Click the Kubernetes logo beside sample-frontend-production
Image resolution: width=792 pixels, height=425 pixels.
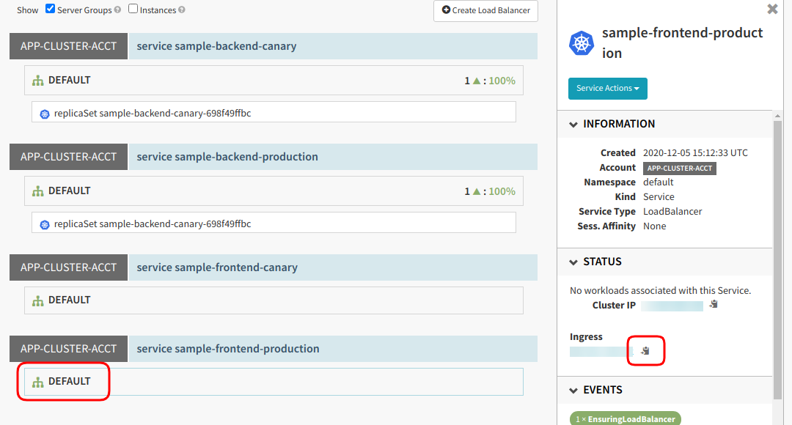click(582, 43)
